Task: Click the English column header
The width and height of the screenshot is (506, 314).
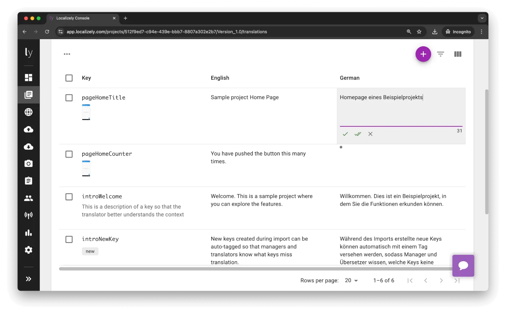Action: [x=220, y=78]
